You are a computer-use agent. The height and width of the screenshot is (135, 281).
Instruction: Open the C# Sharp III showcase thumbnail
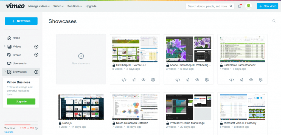pos(135,49)
